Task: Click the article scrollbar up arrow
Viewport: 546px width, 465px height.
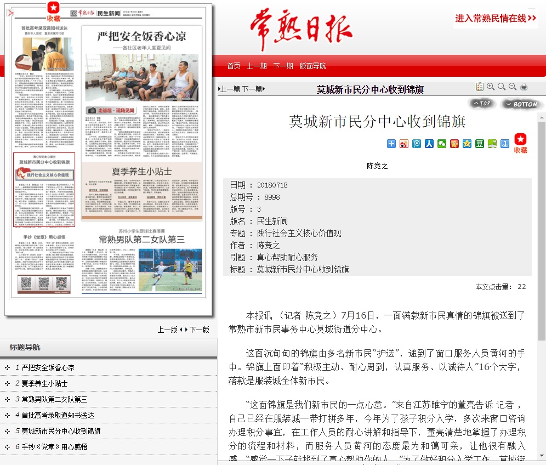Action: pyautogui.click(x=542, y=117)
